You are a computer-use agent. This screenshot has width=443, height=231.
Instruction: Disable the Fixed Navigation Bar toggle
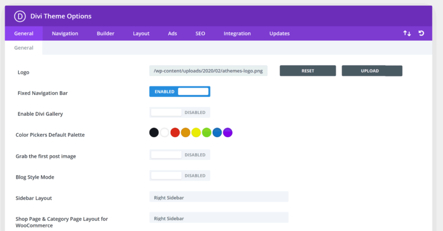180,92
